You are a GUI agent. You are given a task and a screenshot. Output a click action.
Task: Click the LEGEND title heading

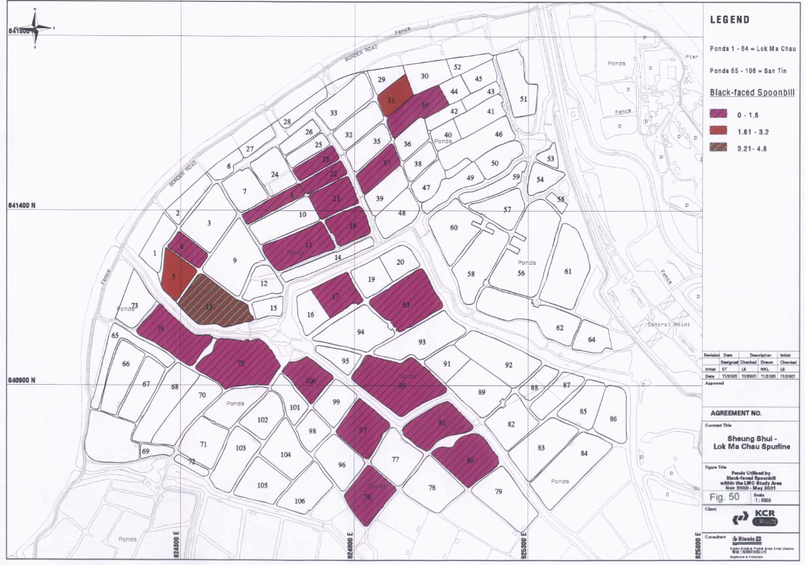[730, 20]
